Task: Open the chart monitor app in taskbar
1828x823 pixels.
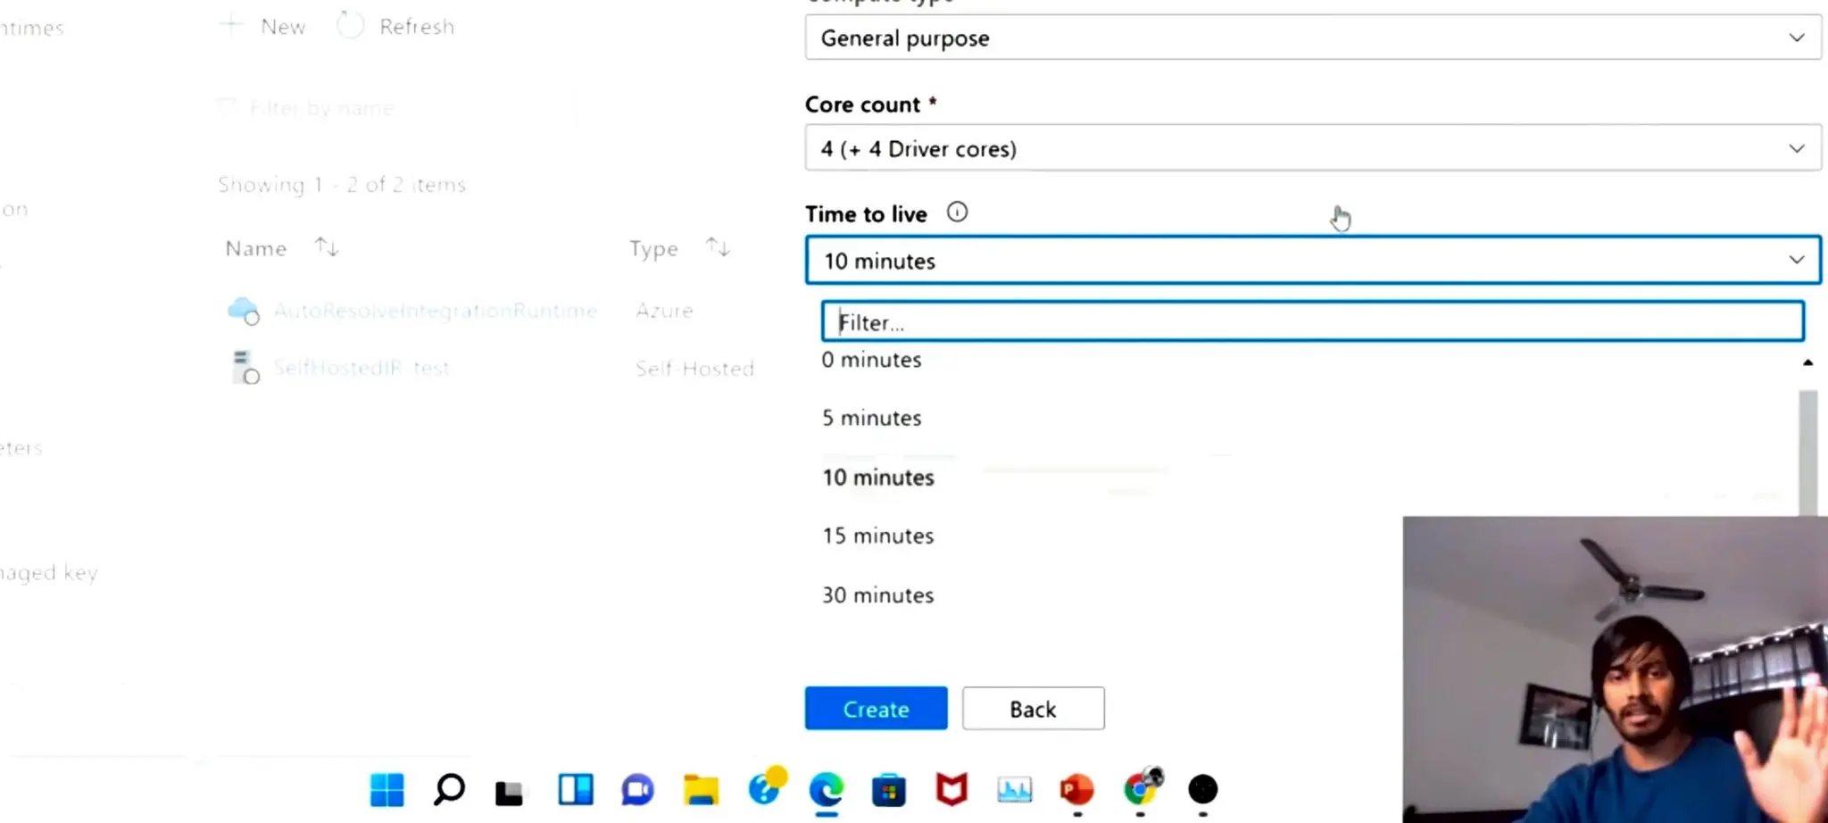Action: pos(1015,790)
